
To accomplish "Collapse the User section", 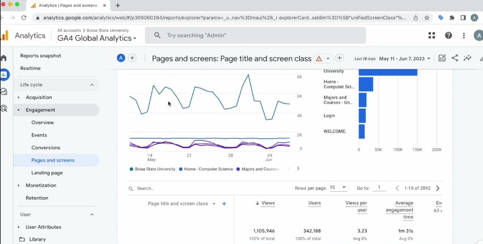I will [92, 214].
